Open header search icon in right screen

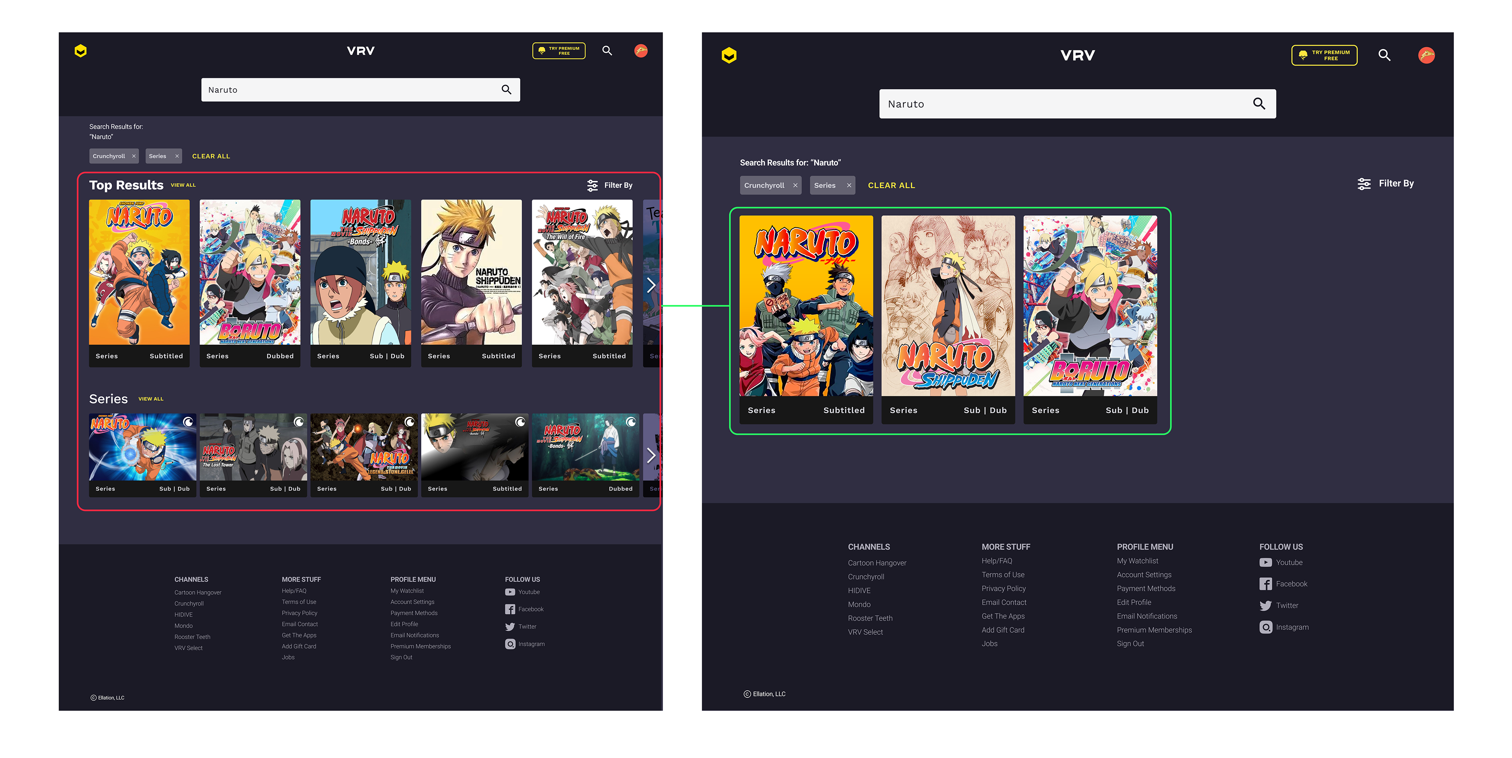[1385, 55]
